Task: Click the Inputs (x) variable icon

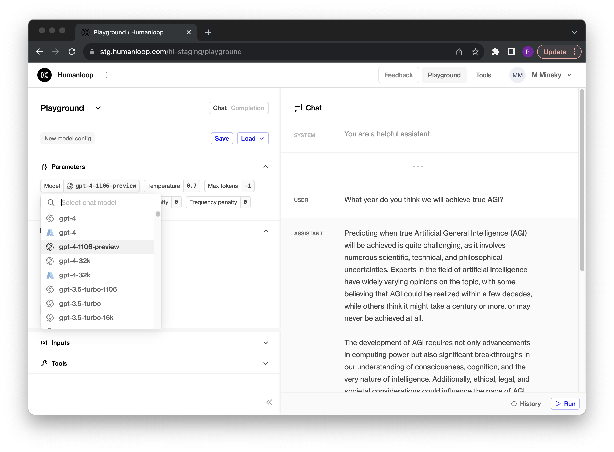Action: point(44,343)
